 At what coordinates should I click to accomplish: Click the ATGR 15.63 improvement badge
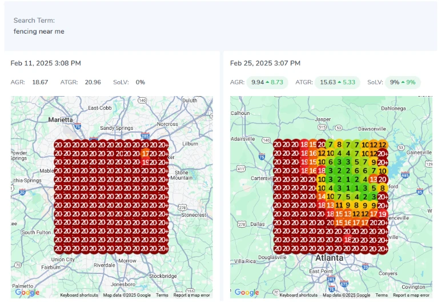[x=337, y=82]
